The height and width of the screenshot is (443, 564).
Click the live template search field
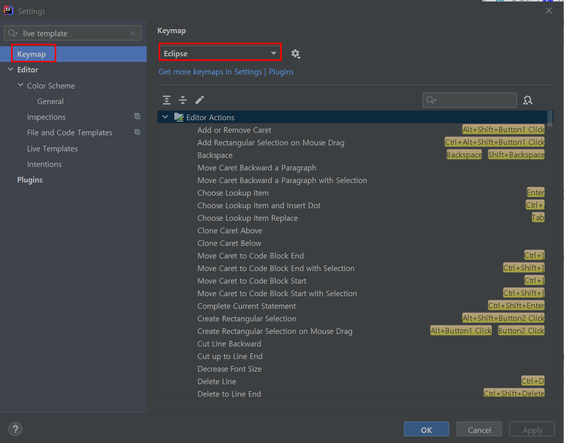click(73, 33)
